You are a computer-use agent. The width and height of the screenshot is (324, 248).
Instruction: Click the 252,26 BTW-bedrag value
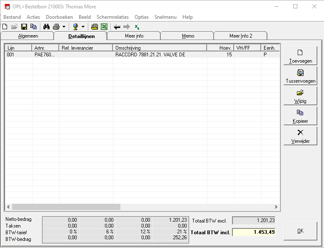(179, 238)
